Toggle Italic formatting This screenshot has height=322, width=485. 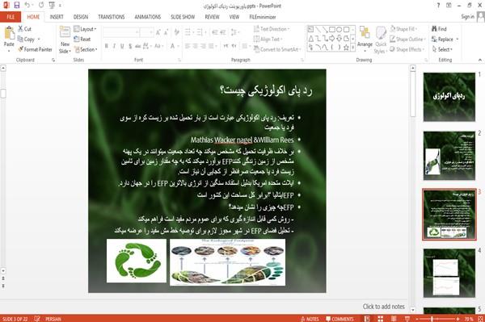tap(114, 46)
